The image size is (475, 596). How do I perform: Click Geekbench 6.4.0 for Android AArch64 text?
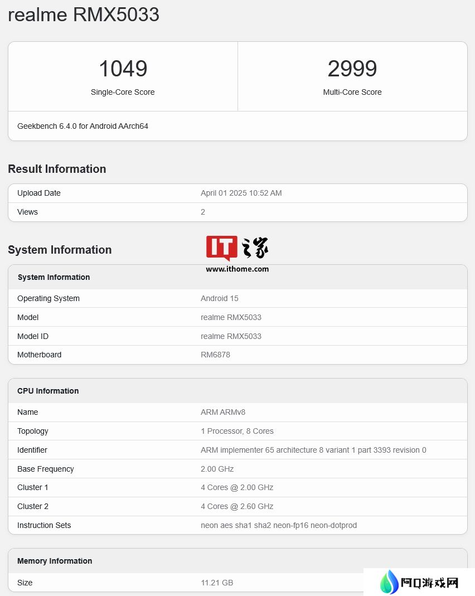click(x=83, y=126)
